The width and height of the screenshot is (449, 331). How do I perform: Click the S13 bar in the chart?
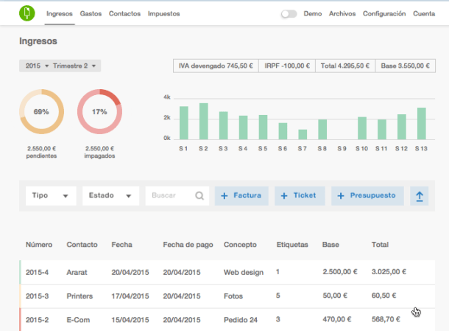pyautogui.click(x=421, y=123)
